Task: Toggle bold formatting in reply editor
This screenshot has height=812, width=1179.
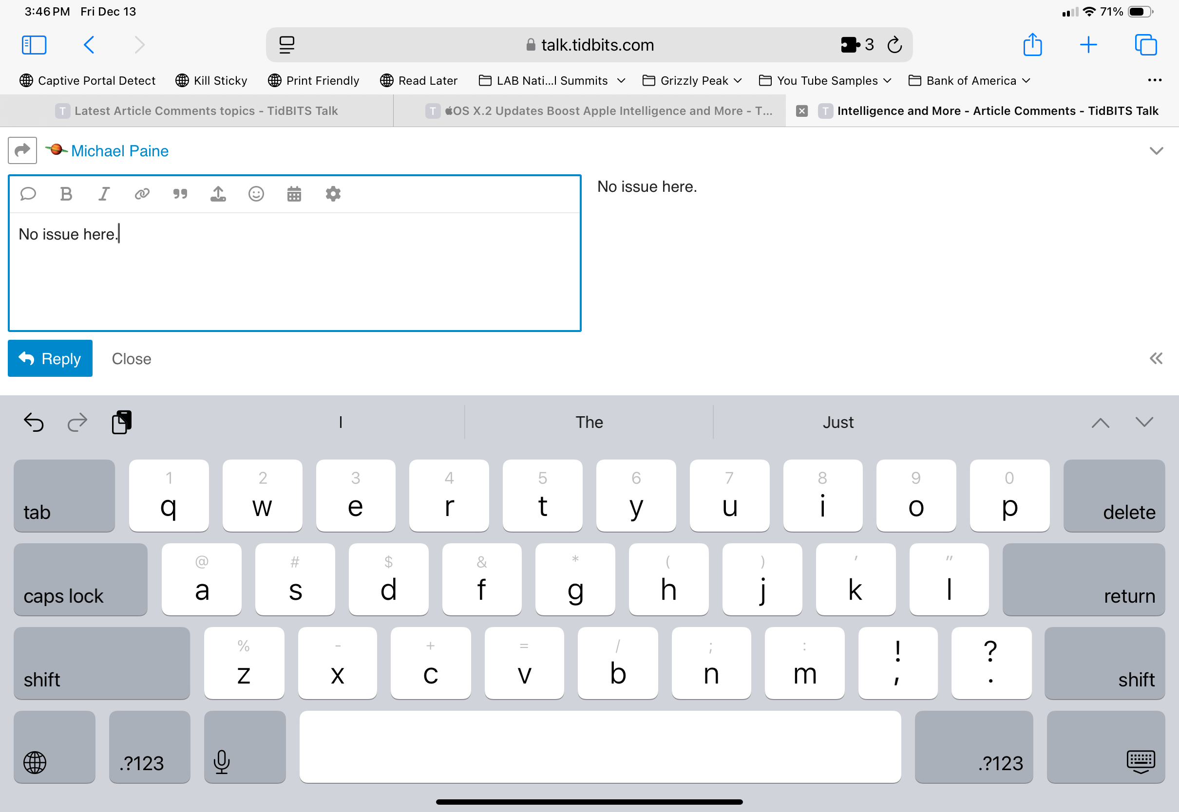Action: pyautogui.click(x=66, y=194)
